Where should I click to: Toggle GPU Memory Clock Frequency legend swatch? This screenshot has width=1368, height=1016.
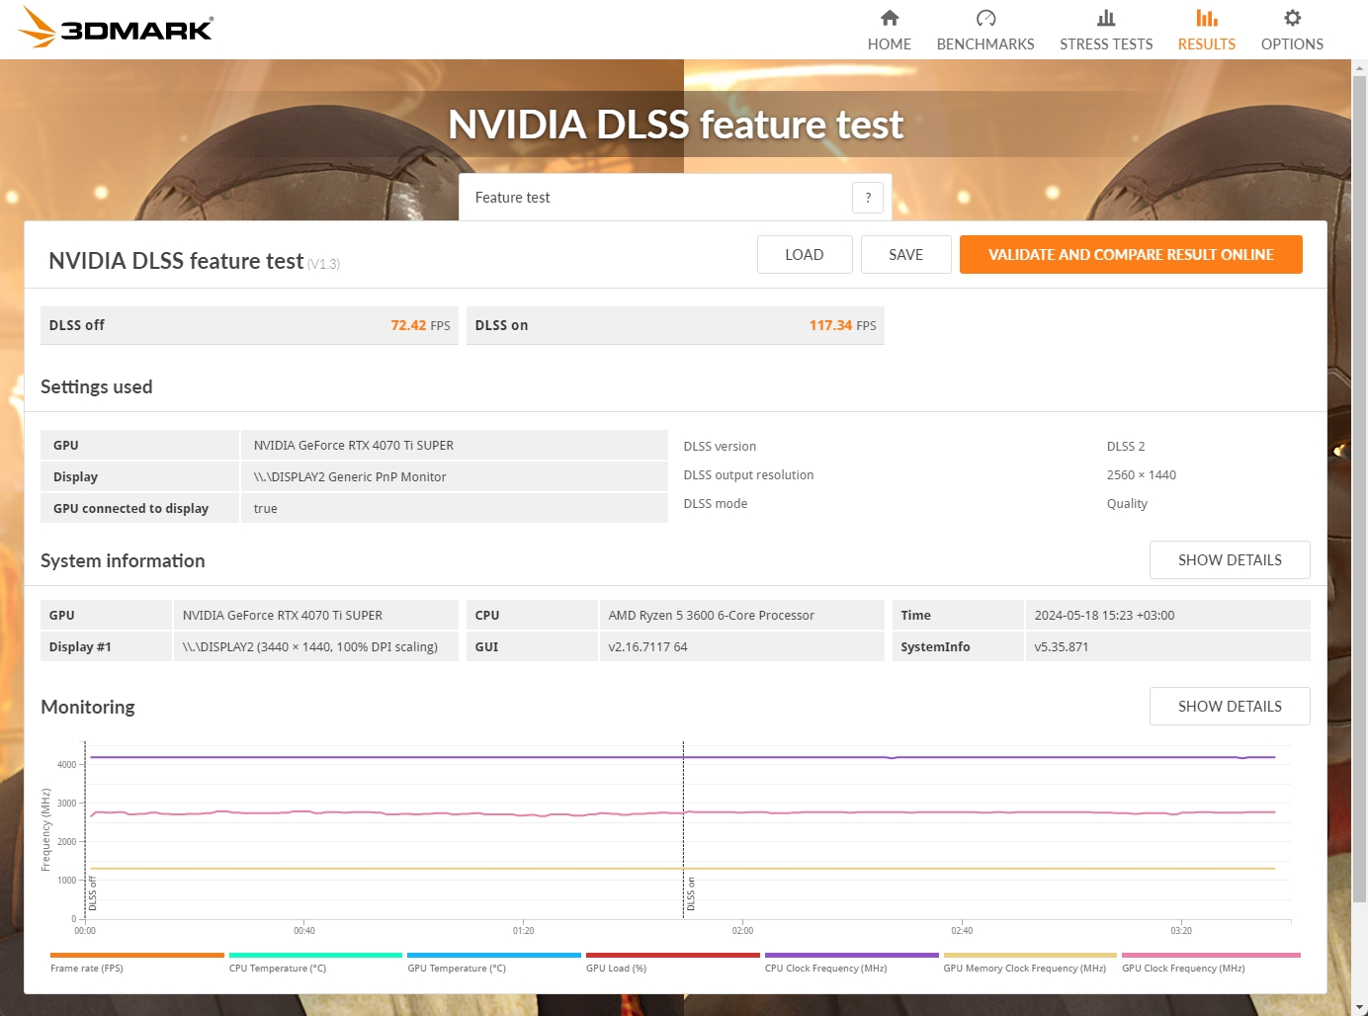point(1030,955)
